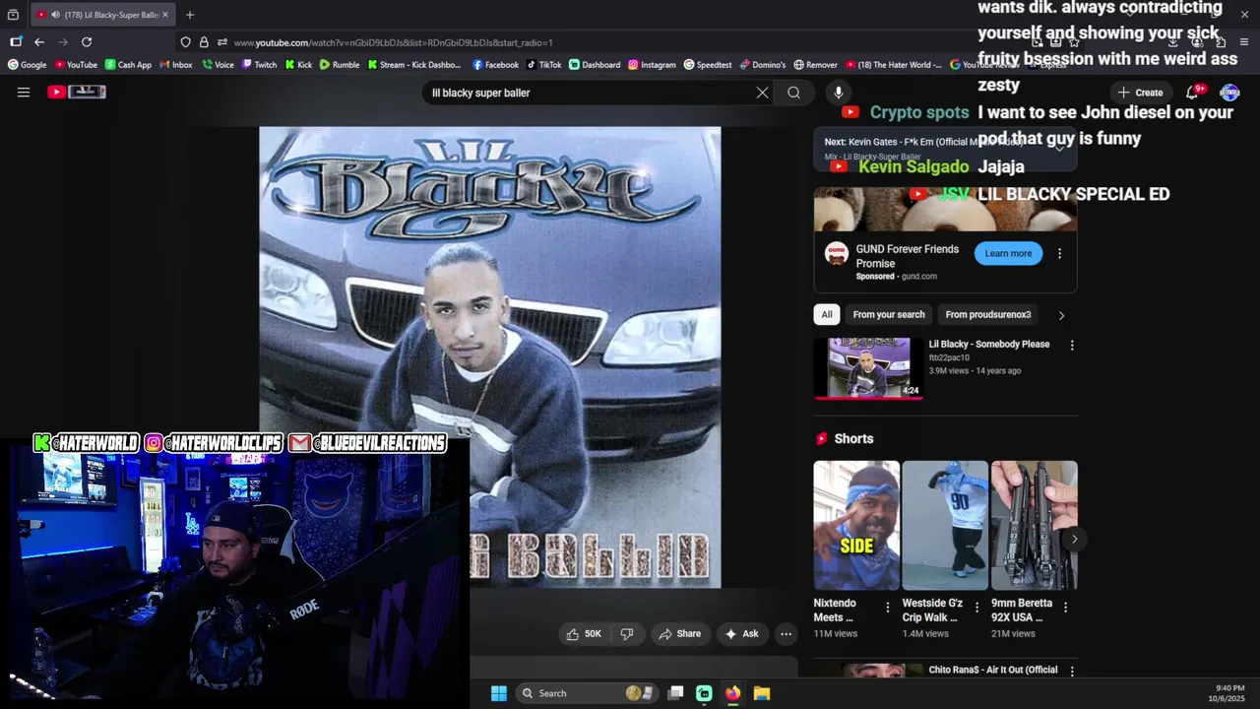The image size is (1260, 709).
Task: Open 'Chito Rana$ - Air It Out' title
Action: (993, 670)
